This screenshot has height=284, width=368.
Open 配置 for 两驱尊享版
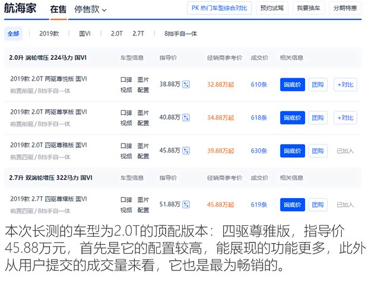click(143, 123)
